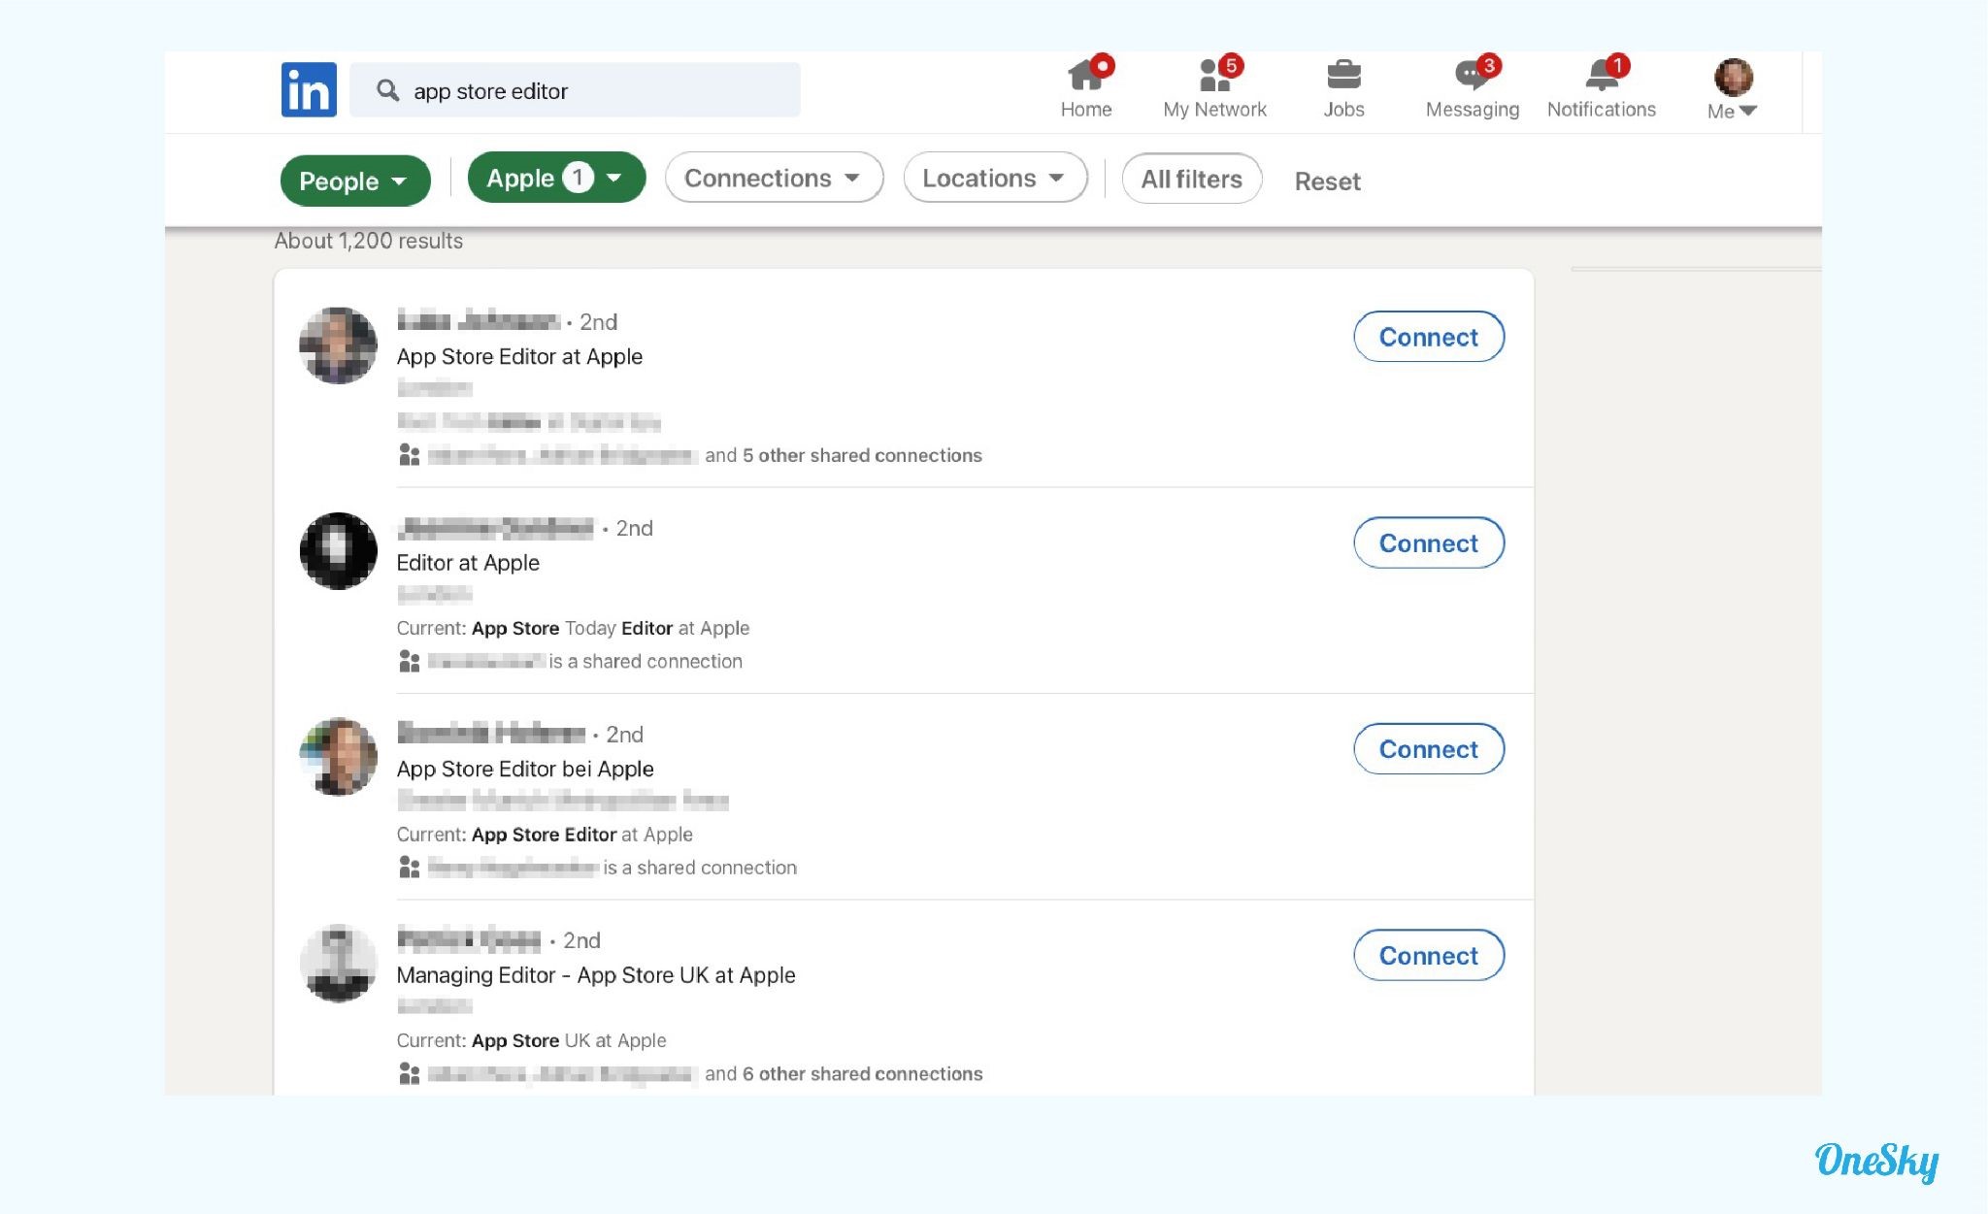
Task: Open blurred name of Managing Editor result
Action: click(469, 938)
